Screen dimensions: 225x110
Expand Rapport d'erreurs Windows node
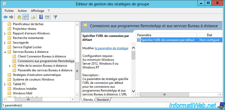(x=5, y=34)
